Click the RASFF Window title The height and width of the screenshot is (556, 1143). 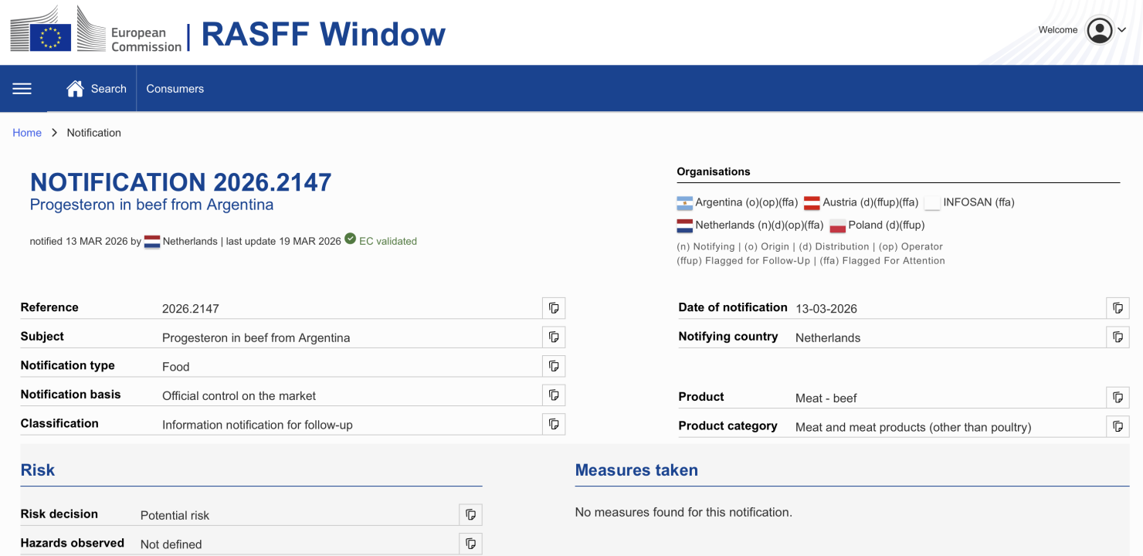323,34
